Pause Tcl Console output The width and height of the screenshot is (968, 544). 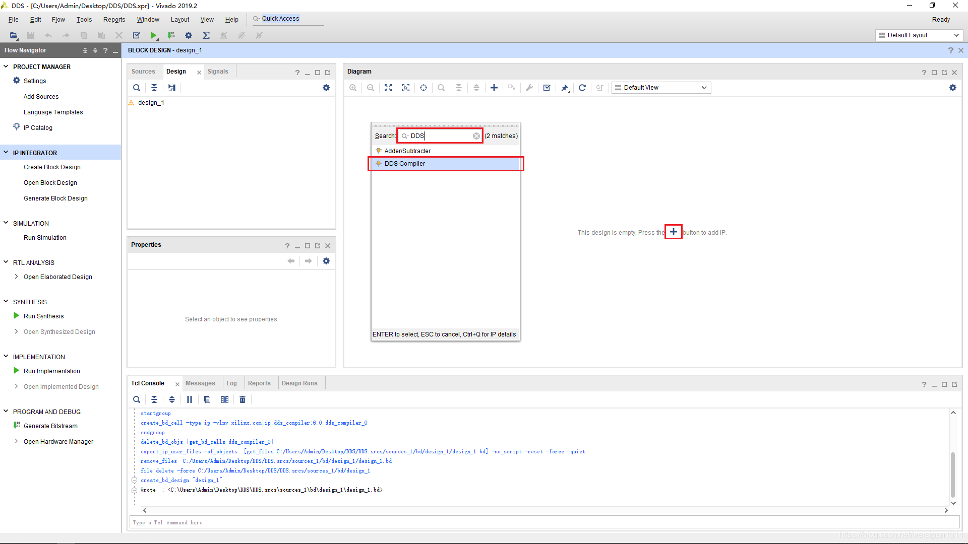coord(190,399)
